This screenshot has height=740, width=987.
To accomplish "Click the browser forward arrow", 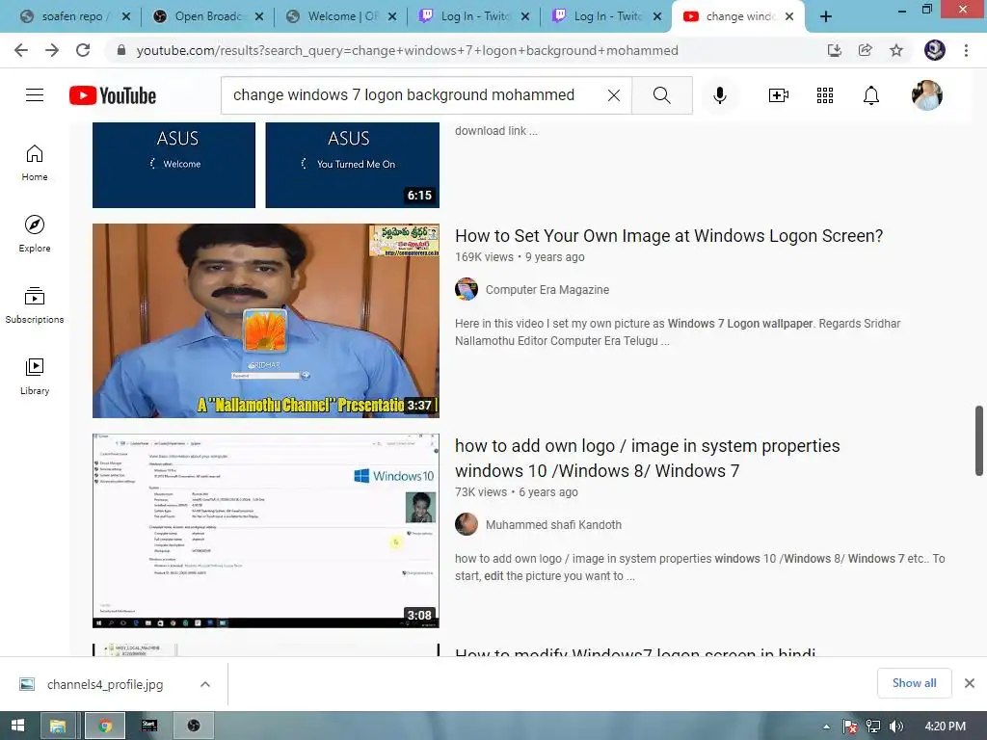I will point(52,50).
